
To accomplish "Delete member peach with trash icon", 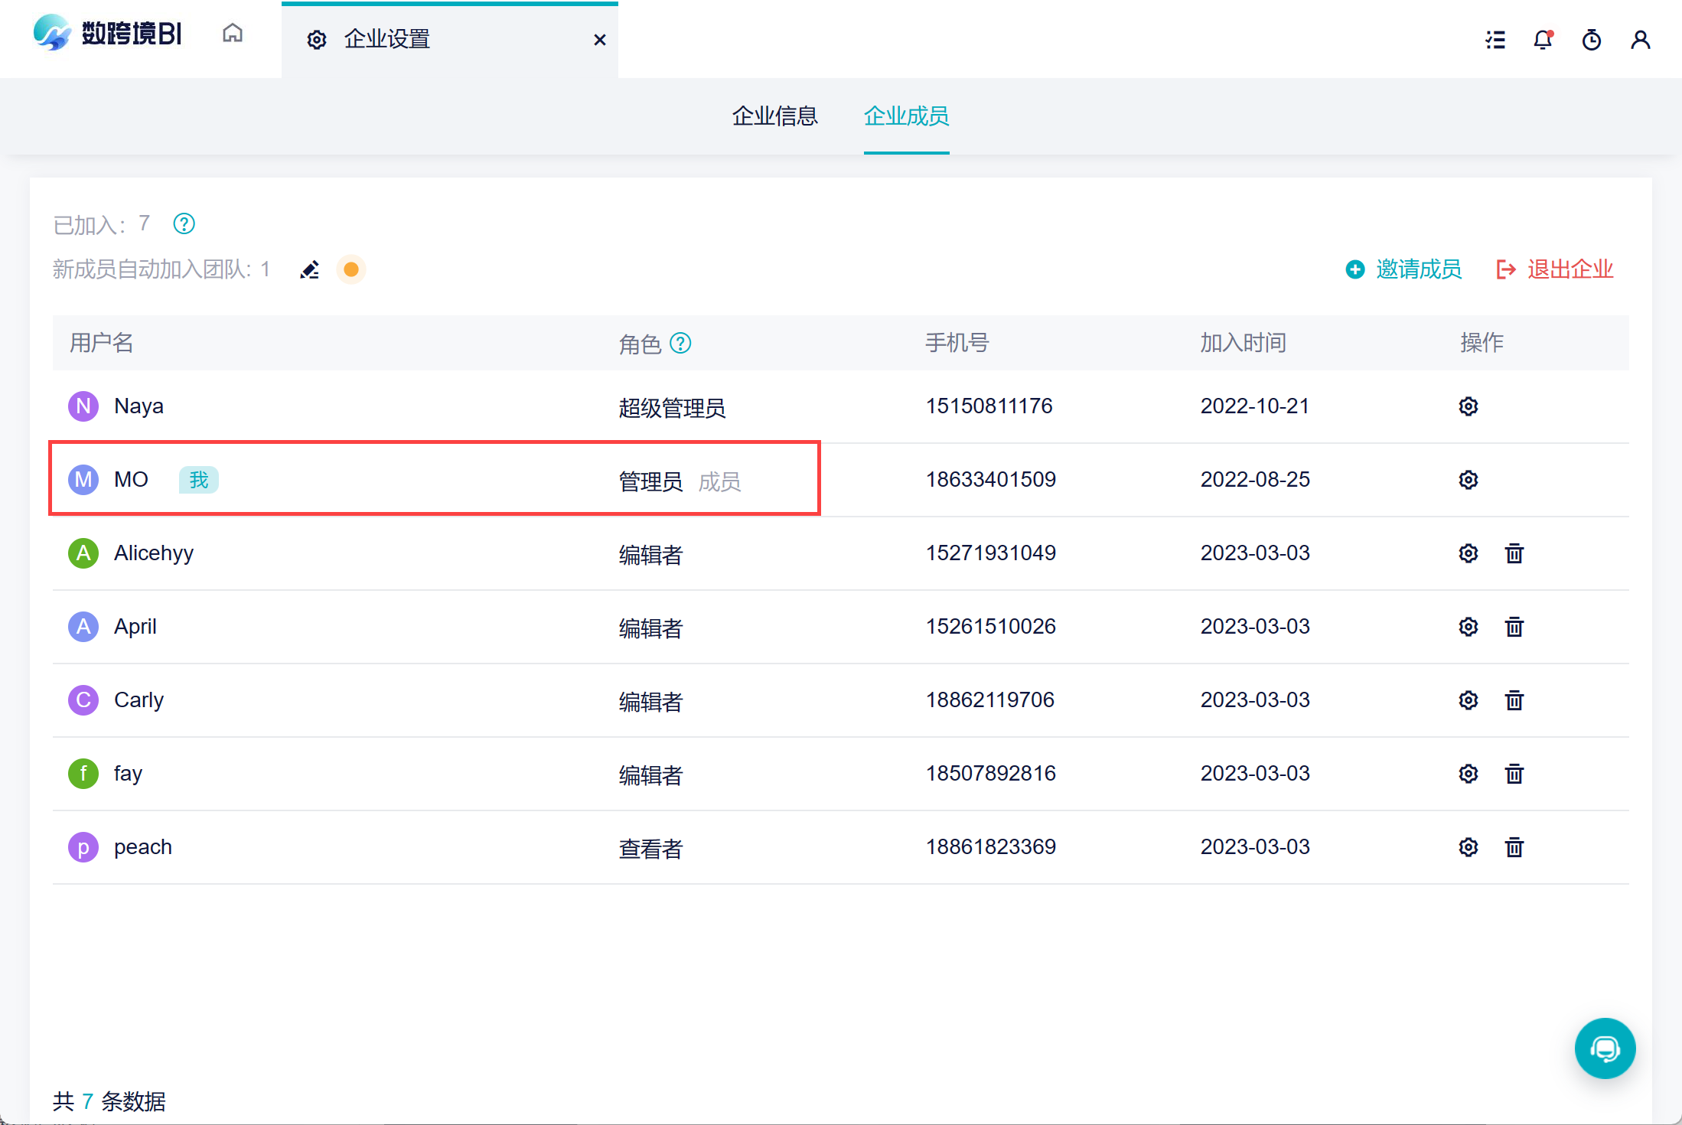I will pyautogui.click(x=1514, y=847).
